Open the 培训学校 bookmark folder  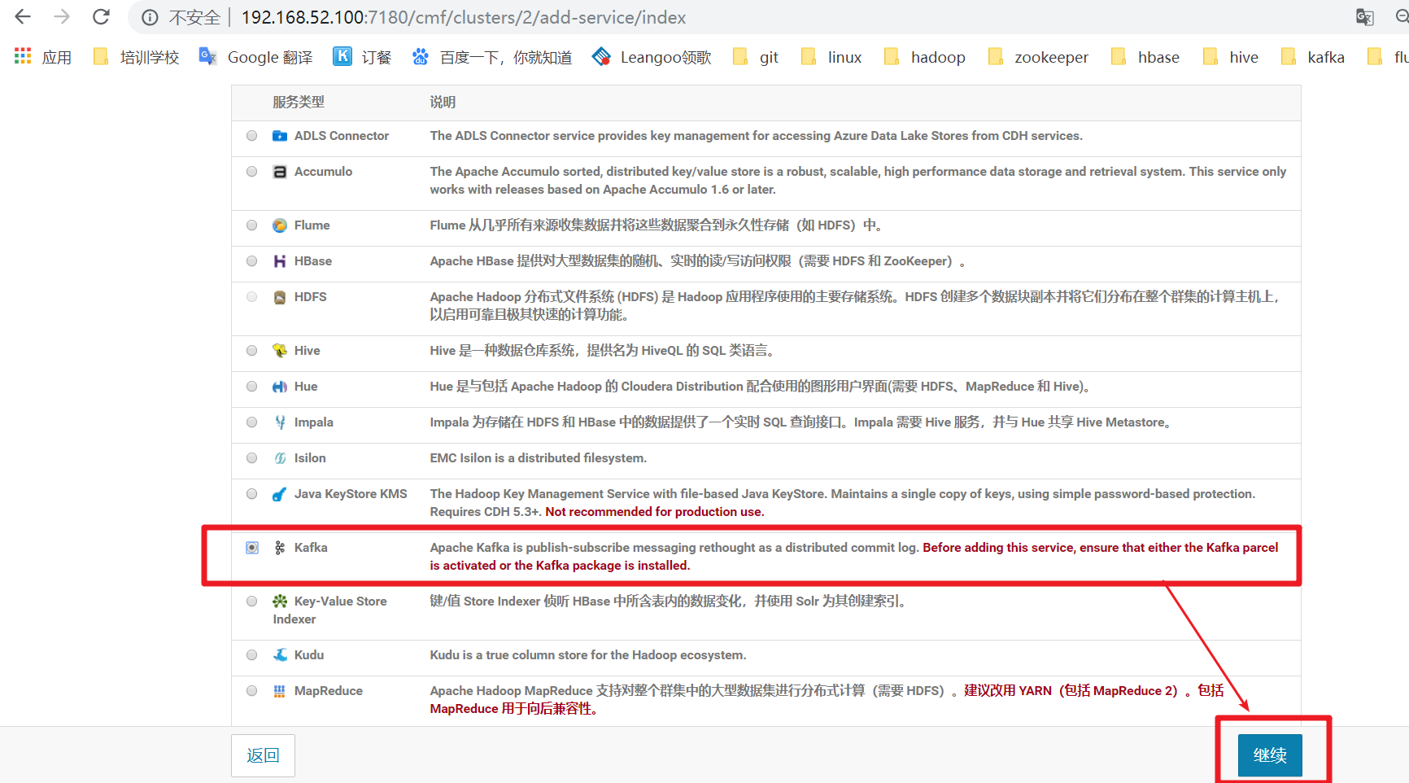136,57
